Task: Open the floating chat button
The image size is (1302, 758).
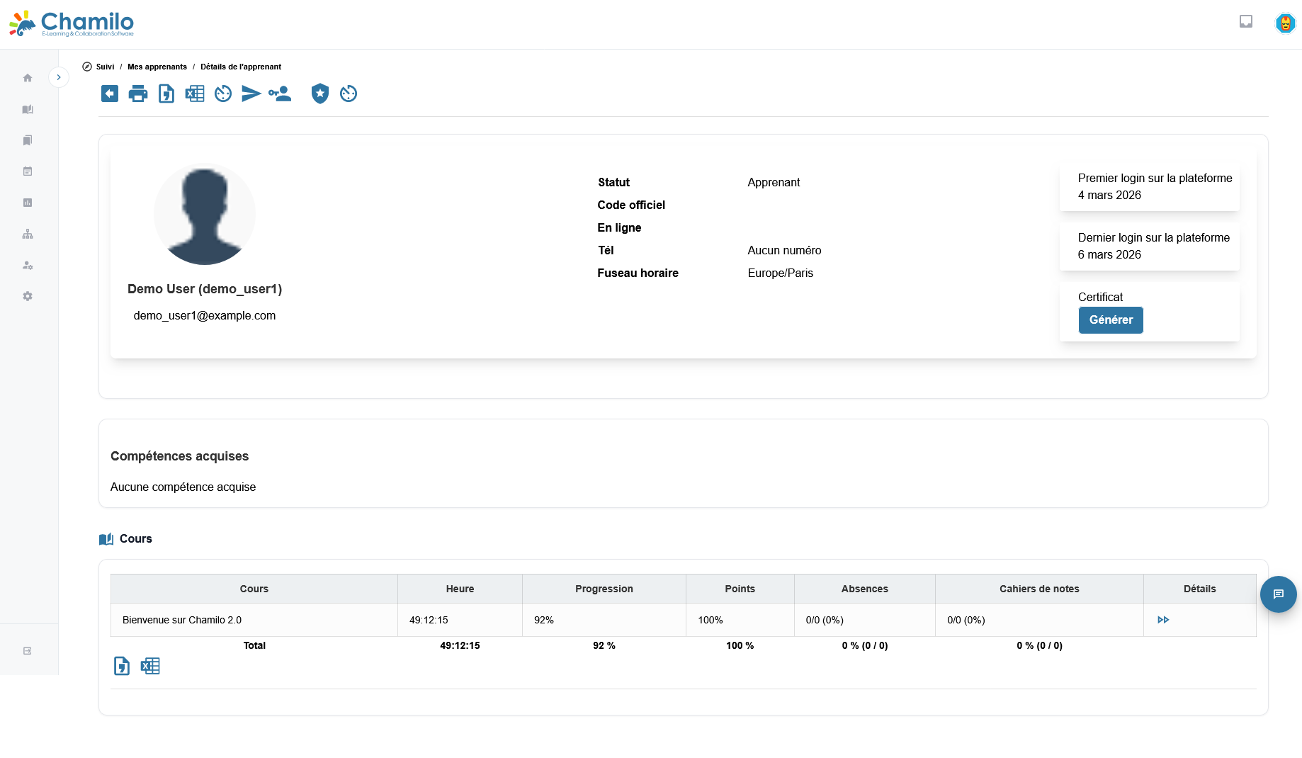Action: click(x=1278, y=594)
